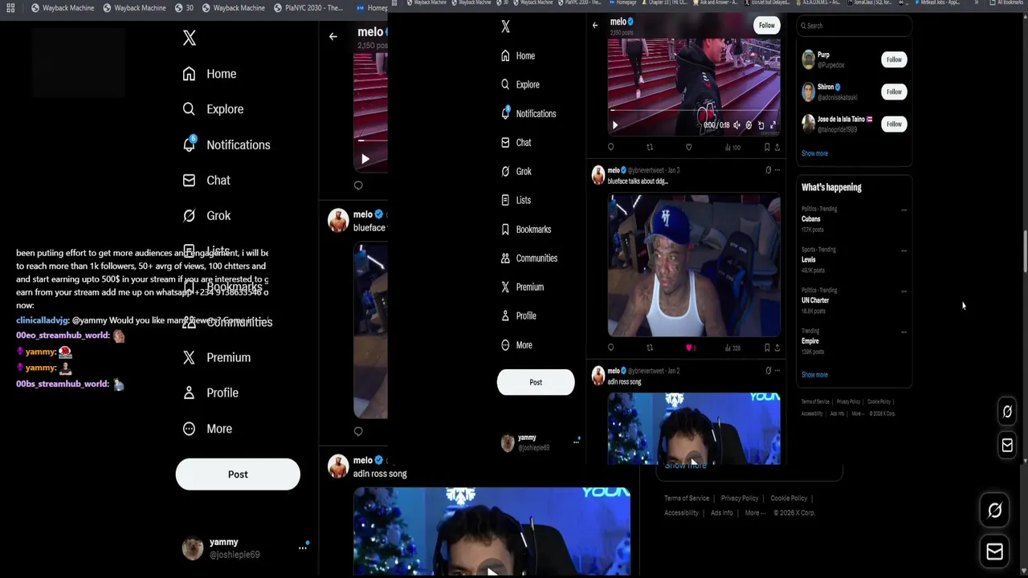Open Premium in the magnified X view
The width and height of the screenshot is (1028, 578).
click(217, 357)
